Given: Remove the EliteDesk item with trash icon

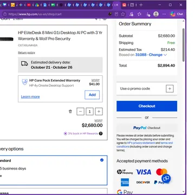Looking at the screenshot, I should click(x=70, y=112).
